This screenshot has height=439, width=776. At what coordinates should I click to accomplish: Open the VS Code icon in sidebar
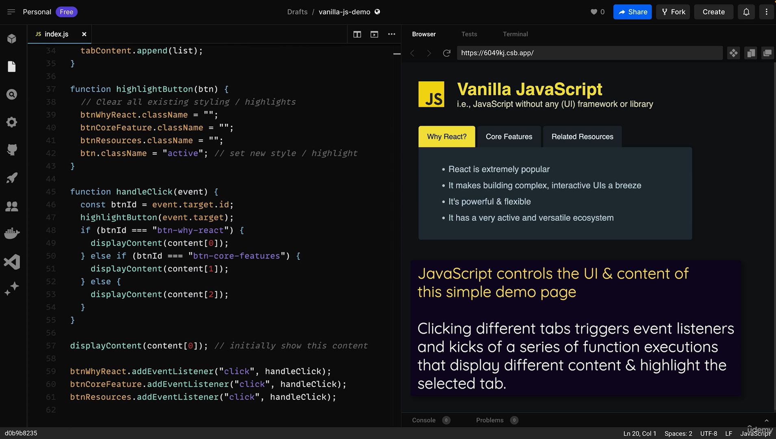point(12,262)
